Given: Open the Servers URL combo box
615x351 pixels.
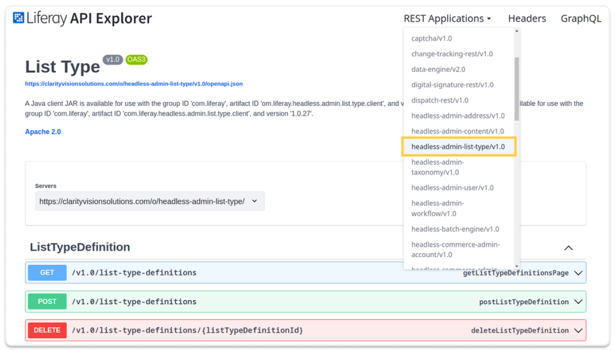Looking at the screenshot, I should 150,201.
